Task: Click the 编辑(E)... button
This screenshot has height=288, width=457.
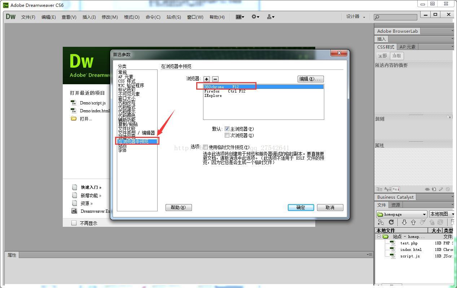Action: [x=311, y=79]
